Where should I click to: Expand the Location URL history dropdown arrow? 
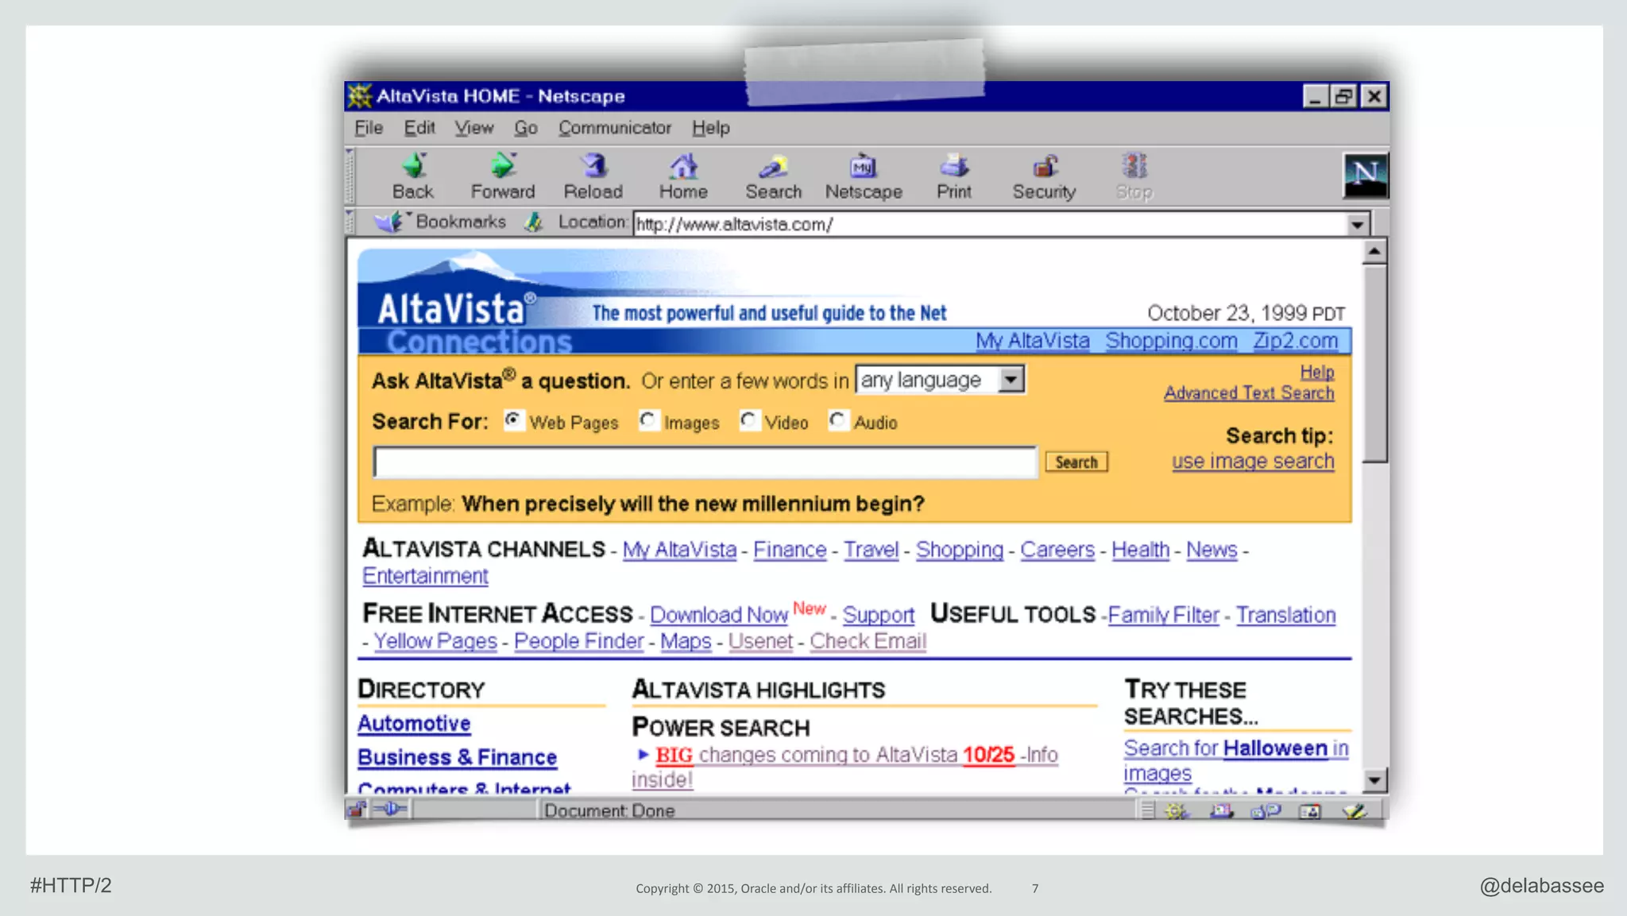(1358, 224)
